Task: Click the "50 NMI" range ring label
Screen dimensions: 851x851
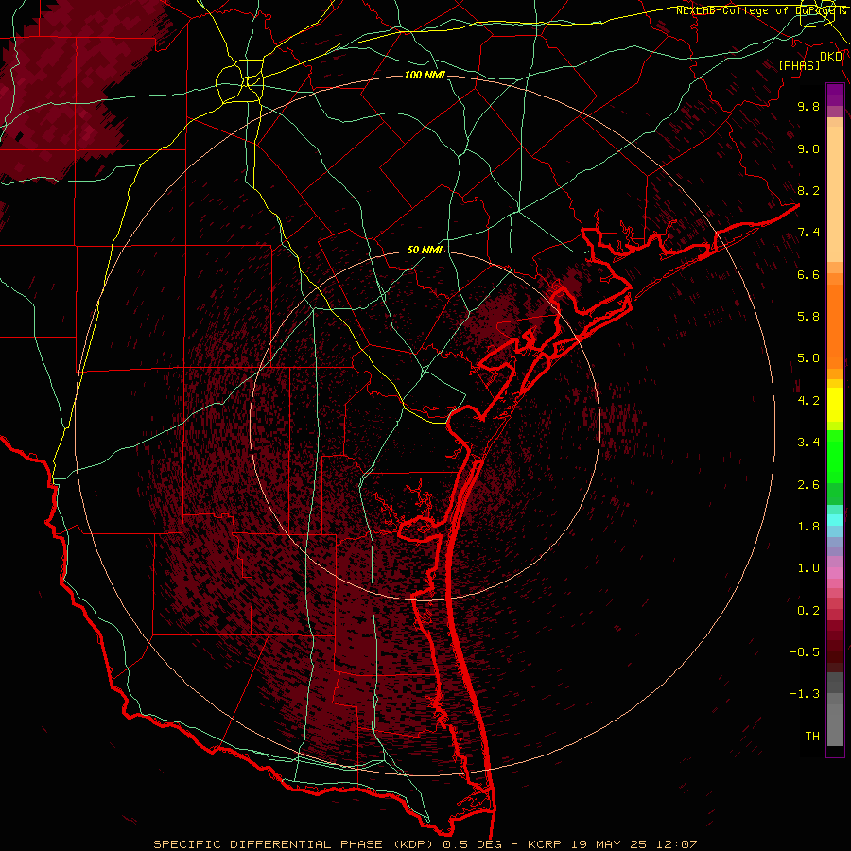Action: click(x=425, y=250)
